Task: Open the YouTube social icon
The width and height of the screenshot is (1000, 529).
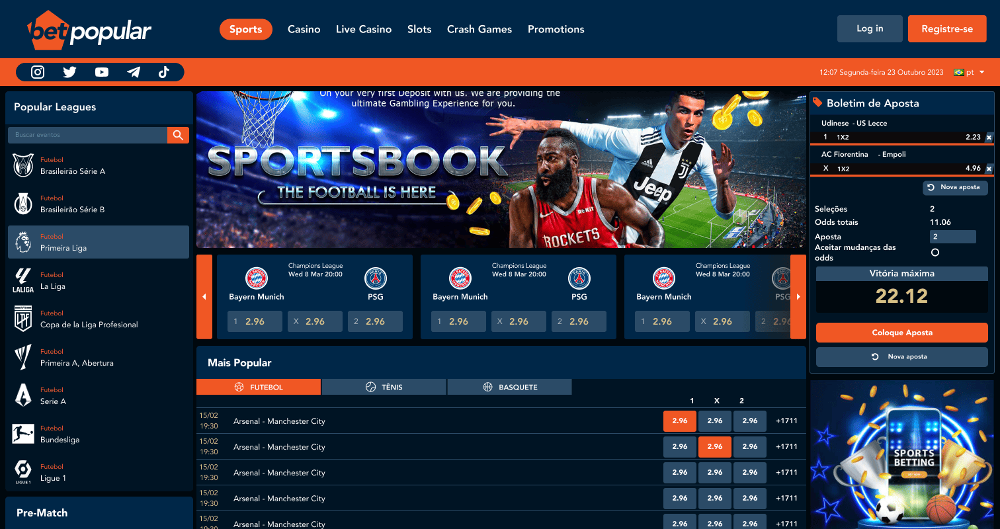Action: click(101, 72)
